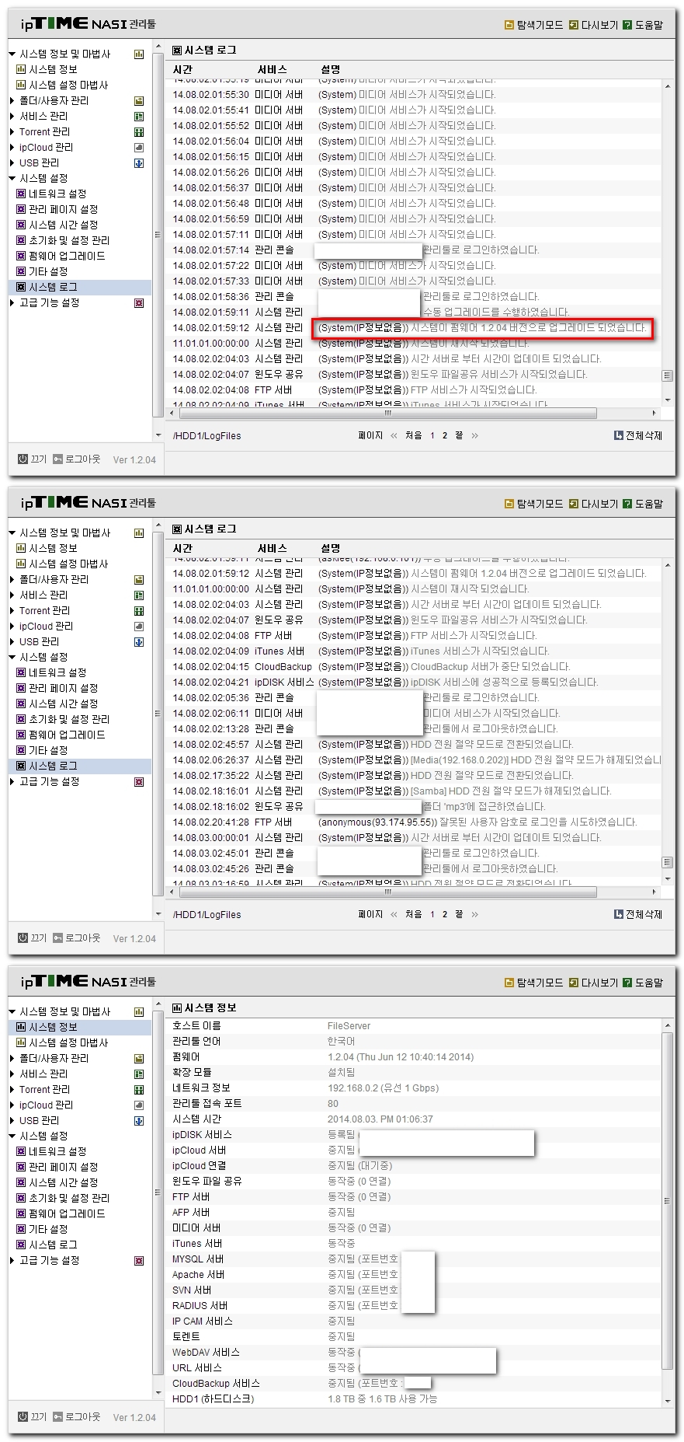Collapse 시스템 정보 및 마법사 beside the 호스트 이름 page
This screenshot has width=684, height=1442.
click(x=12, y=1011)
